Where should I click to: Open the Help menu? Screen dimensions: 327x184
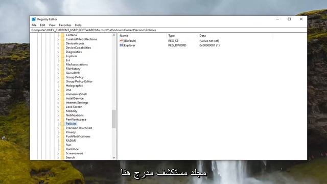[78, 25]
